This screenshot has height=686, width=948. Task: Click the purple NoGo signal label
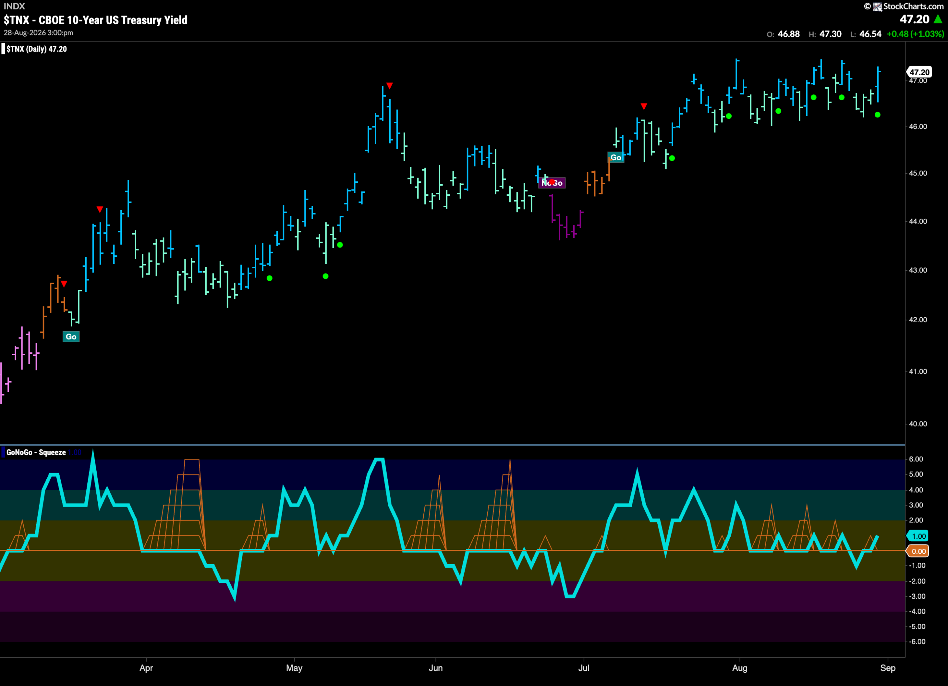pyautogui.click(x=552, y=183)
